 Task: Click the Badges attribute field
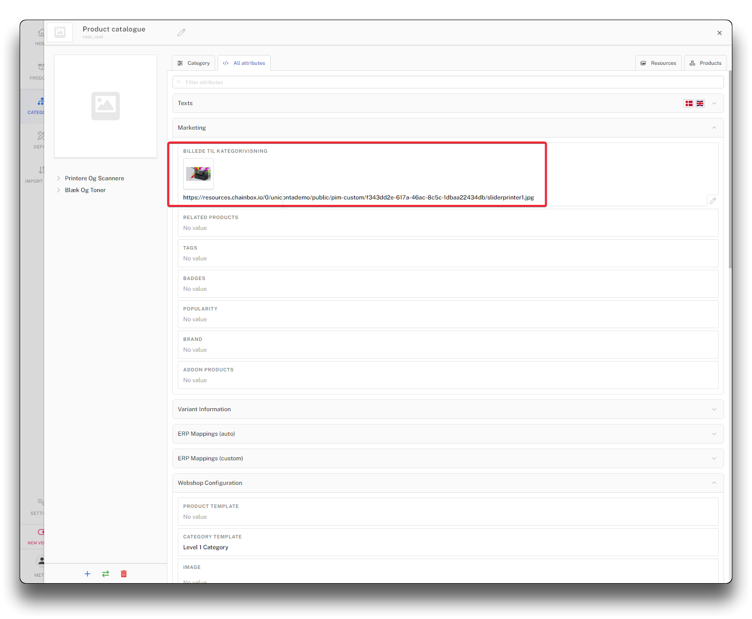point(448,284)
